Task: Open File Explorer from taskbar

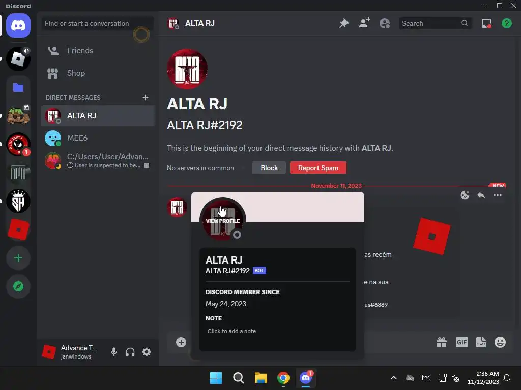Action: click(261, 378)
